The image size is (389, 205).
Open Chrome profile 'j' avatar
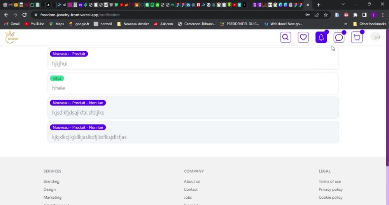pos(373,15)
